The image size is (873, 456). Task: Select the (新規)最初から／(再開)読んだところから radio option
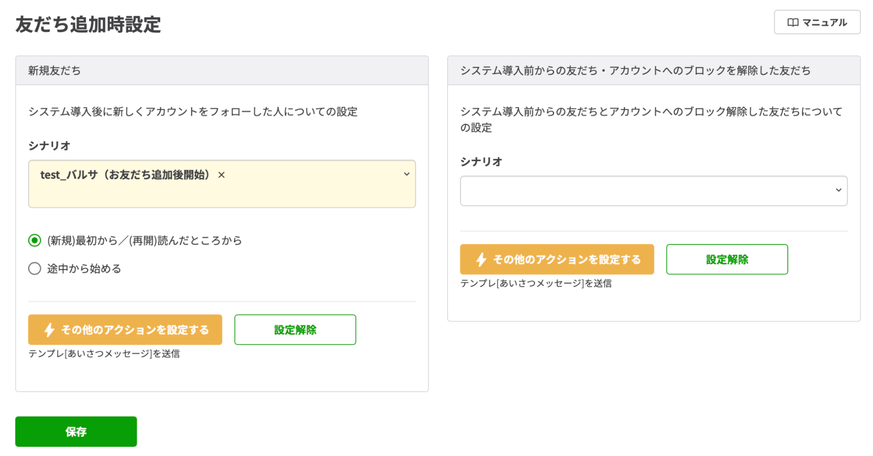pyautogui.click(x=35, y=240)
